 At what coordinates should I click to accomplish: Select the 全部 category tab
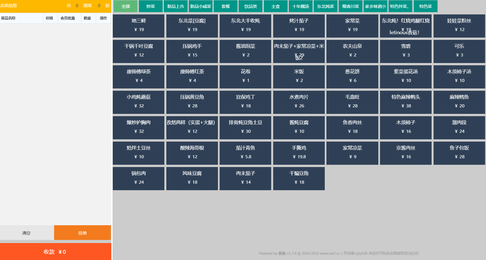tap(126, 6)
